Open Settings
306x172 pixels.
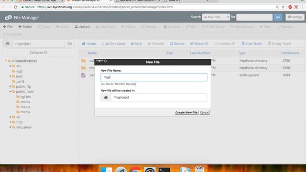click(295, 17)
